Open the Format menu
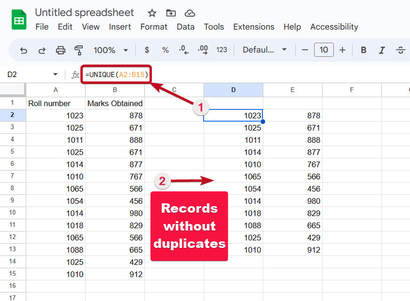The height and width of the screenshot is (301, 410). point(154,27)
